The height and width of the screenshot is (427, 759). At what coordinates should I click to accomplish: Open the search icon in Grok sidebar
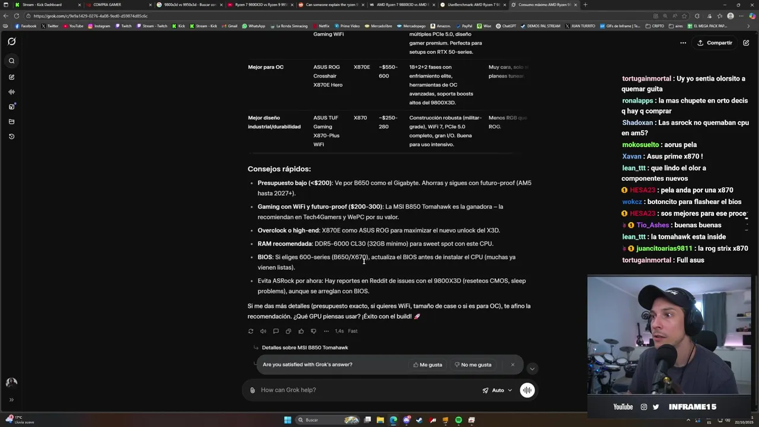11,60
